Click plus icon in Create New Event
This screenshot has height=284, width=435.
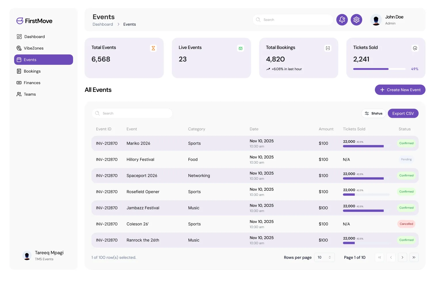(382, 90)
